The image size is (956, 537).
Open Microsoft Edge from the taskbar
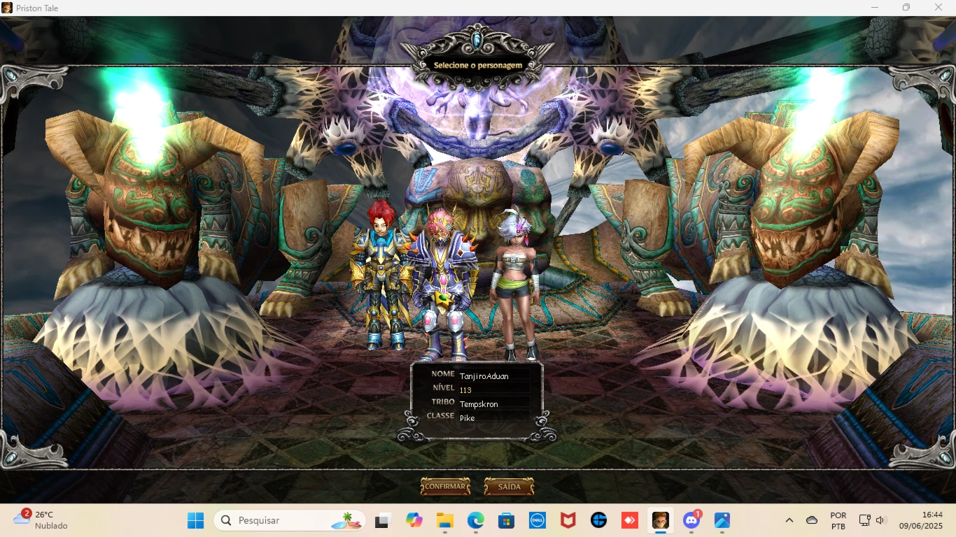[476, 520]
